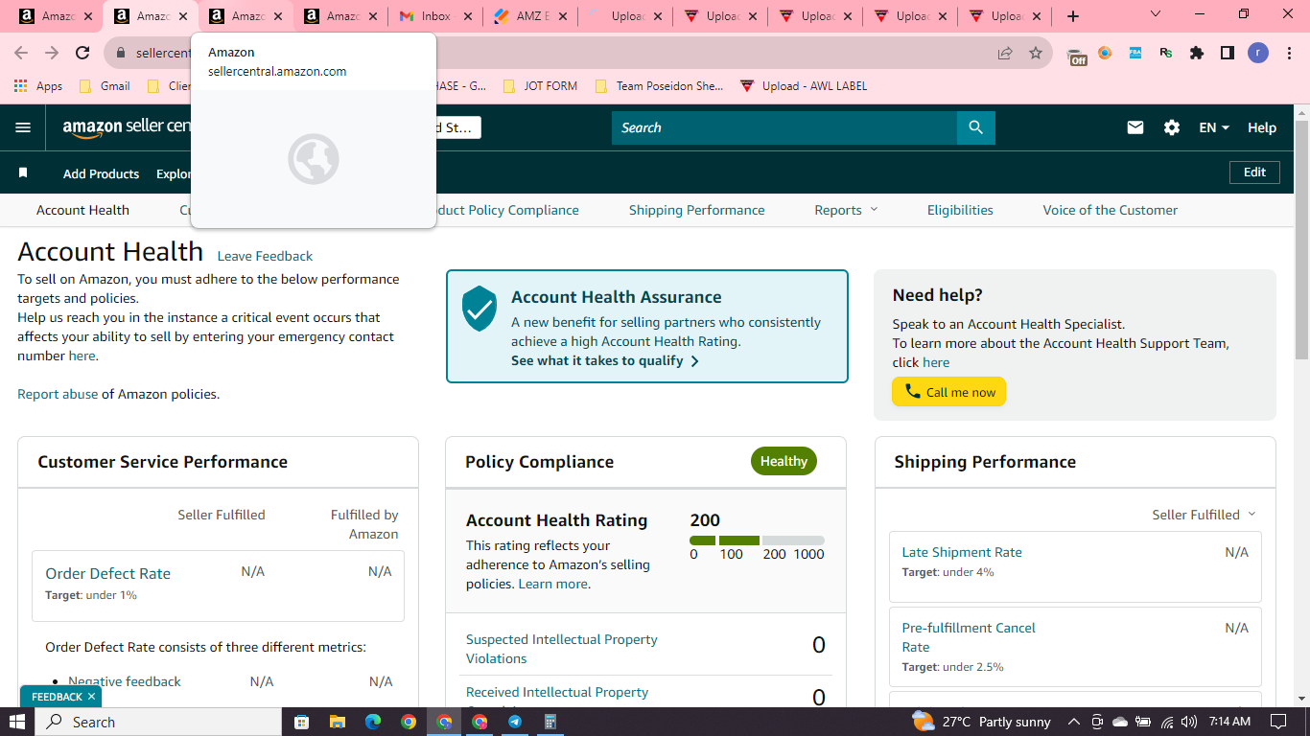Click See what it takes to qualify
This screenshot has height=736, width=1310.
coord(605,361)
